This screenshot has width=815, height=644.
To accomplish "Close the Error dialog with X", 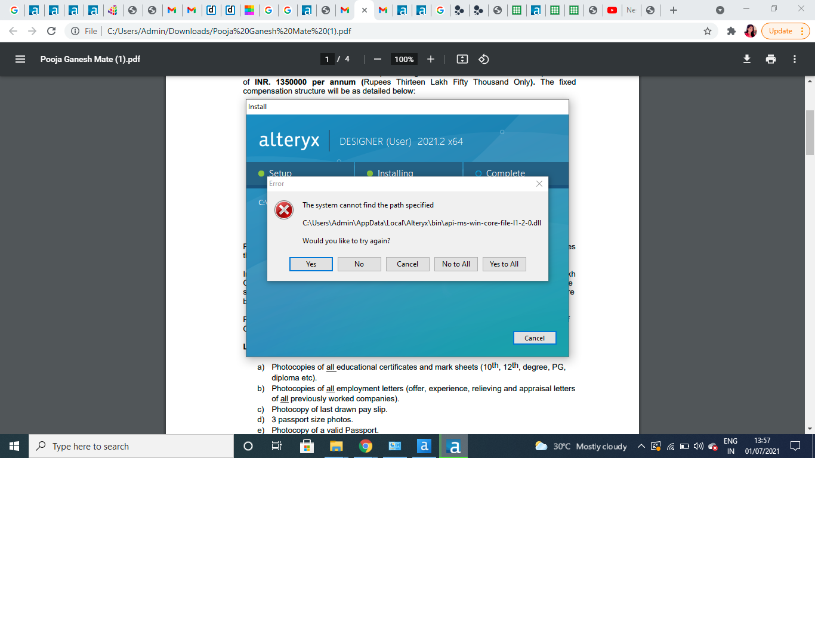I will click(x=539, y=184).
